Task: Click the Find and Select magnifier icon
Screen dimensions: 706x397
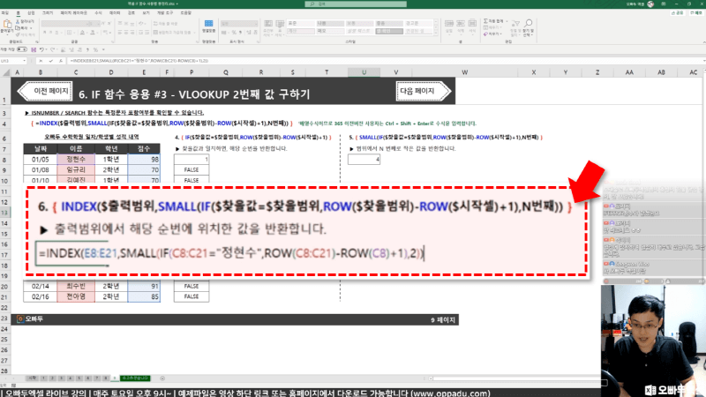Action: 528,24
